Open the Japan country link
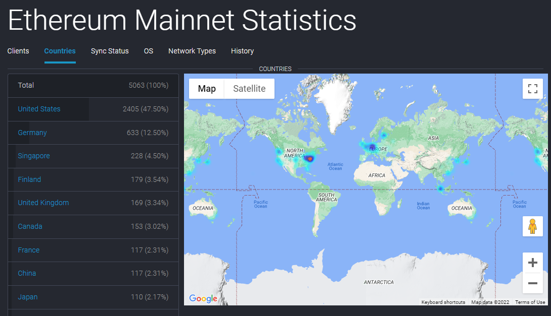This screenshot has width=551, height=316. [28, 297]
